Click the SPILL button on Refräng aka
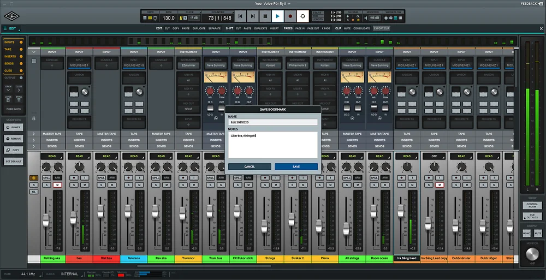Screen dimensions: 546x280 (x=46, y=177)
